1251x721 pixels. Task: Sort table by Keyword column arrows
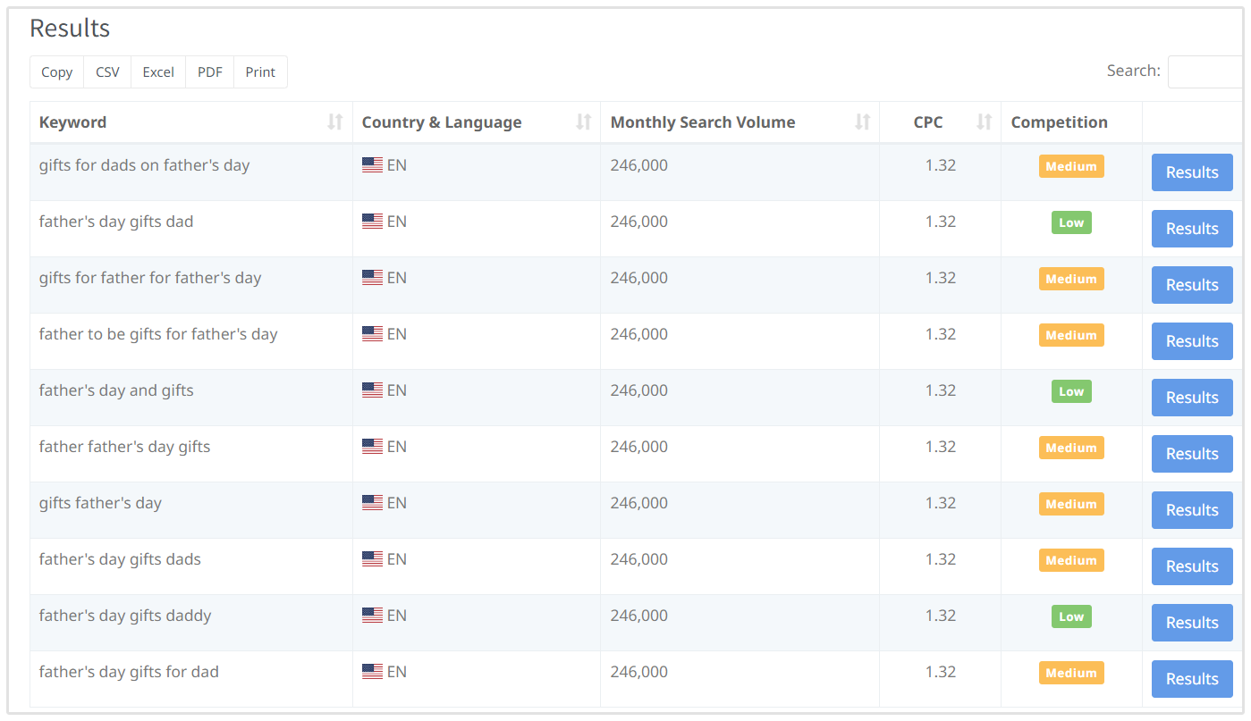coord(334,122)
